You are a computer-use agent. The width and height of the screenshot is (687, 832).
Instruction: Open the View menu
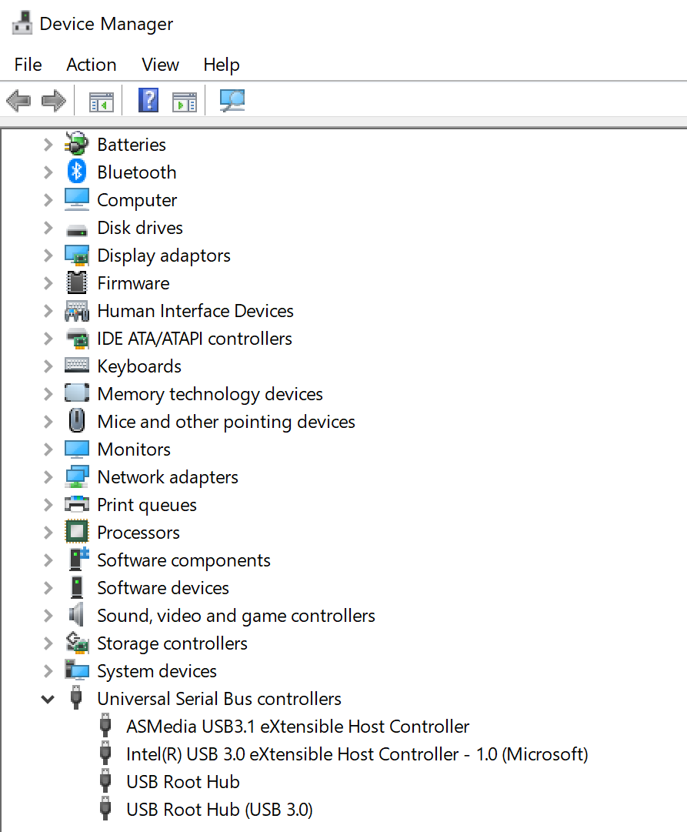tap(159, 65)
